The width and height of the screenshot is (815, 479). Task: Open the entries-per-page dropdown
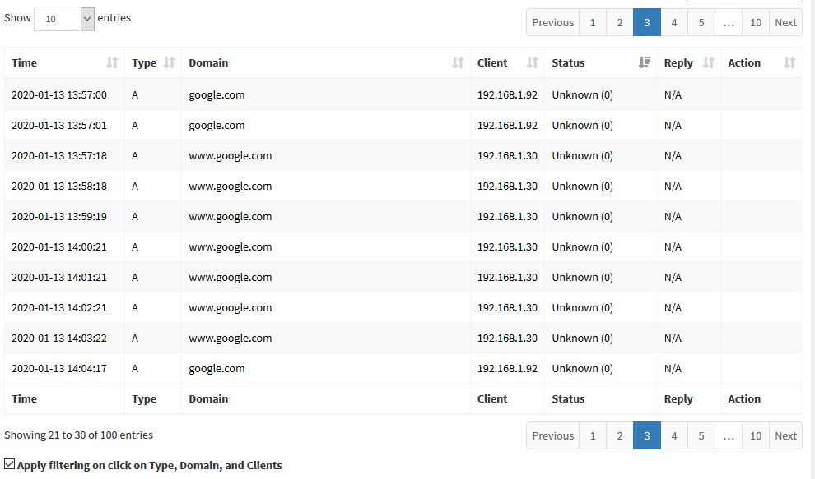point(63,17)
